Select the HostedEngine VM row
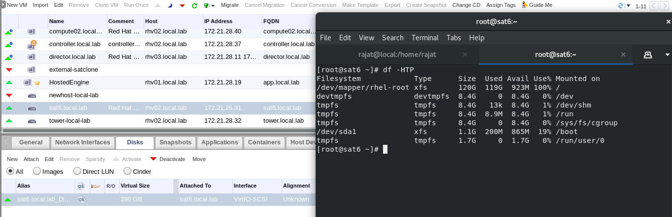This screenshot has width=672, height=217. click(x=69, y=82)
